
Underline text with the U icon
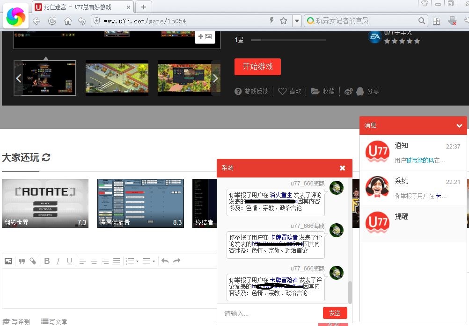click(x=69, y=261)
